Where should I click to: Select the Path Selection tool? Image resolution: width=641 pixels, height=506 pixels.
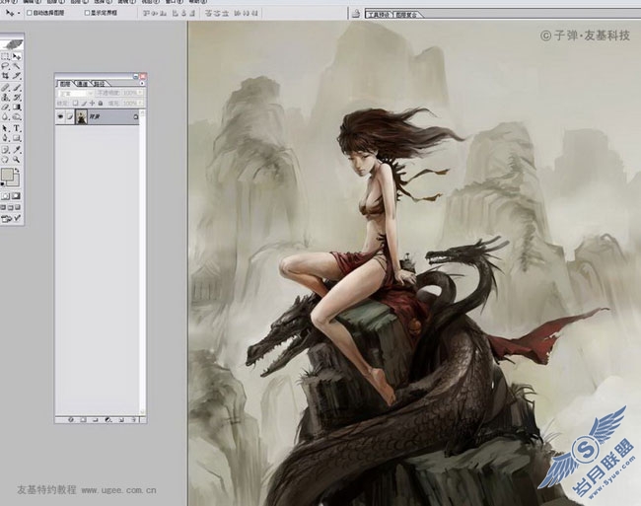[6, 128]
